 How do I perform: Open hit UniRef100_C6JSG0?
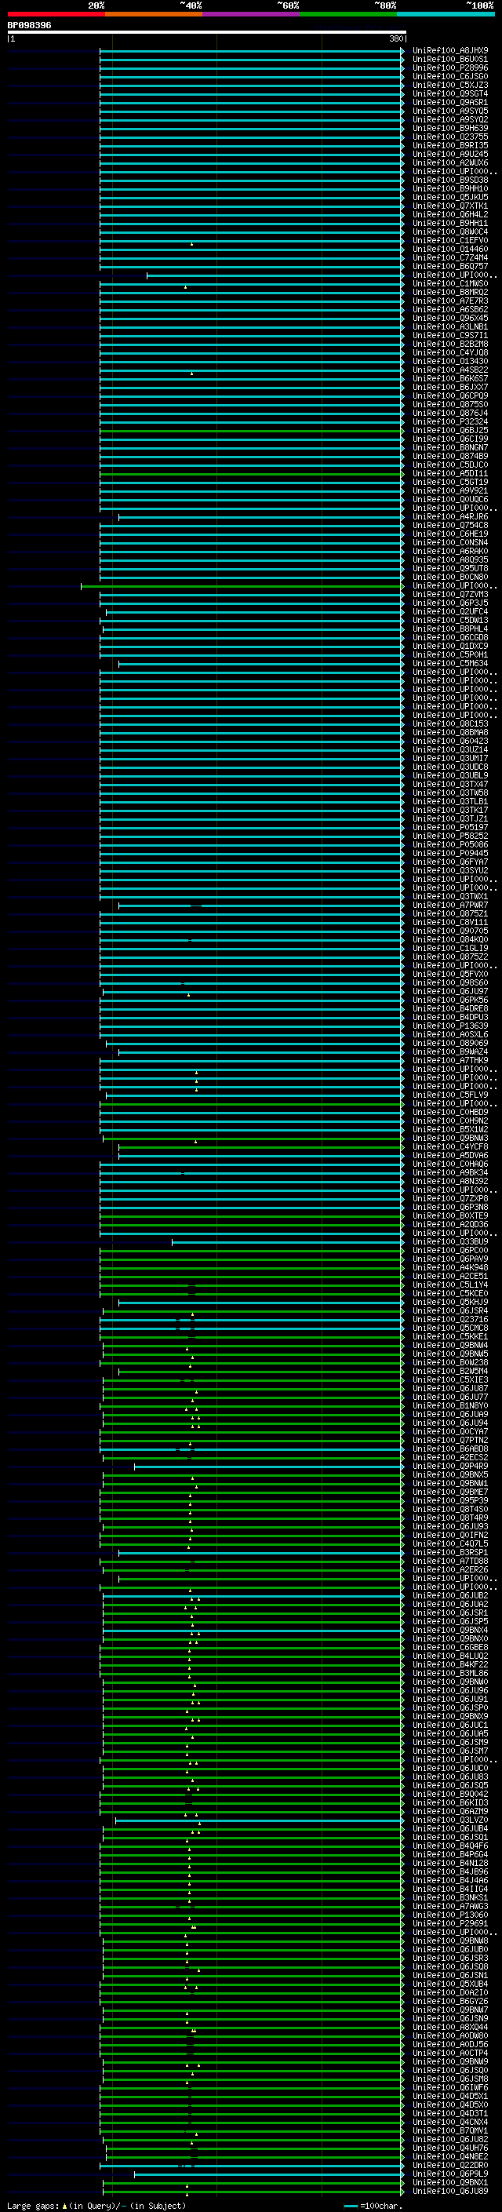[450, 76]
